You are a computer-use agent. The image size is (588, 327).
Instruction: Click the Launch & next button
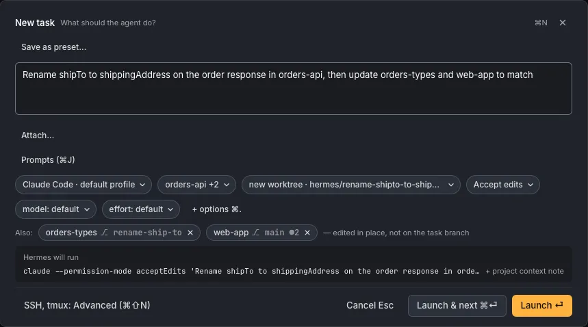[x=457, y=306]
